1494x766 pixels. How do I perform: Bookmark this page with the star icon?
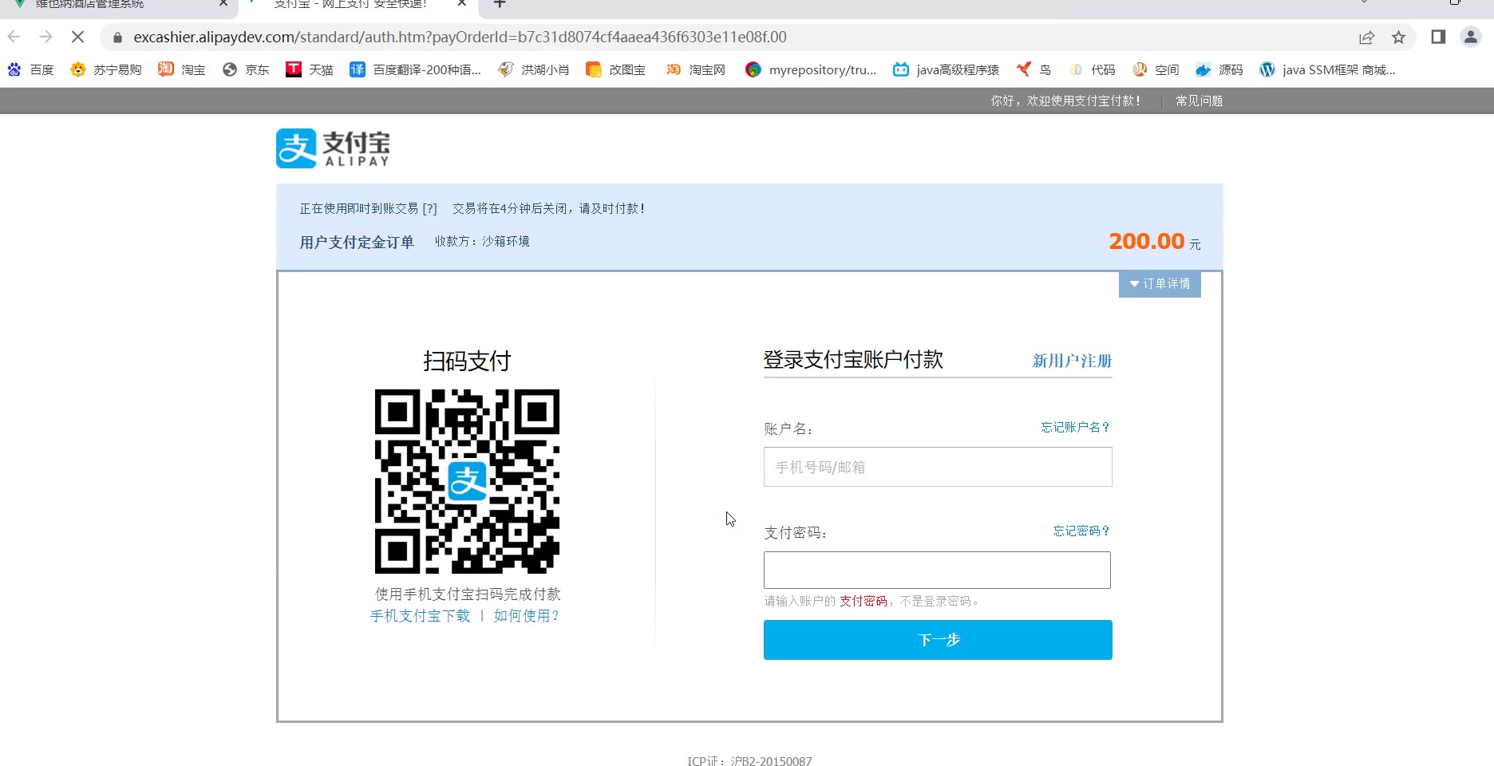coord(1398,38)
